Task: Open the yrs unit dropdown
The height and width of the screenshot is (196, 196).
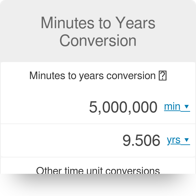Action: [178, 140]
